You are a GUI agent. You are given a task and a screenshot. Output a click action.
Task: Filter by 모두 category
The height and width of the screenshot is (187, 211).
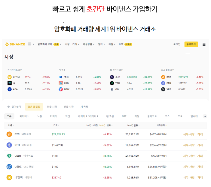pyautogui.click(x=9, y=116)
